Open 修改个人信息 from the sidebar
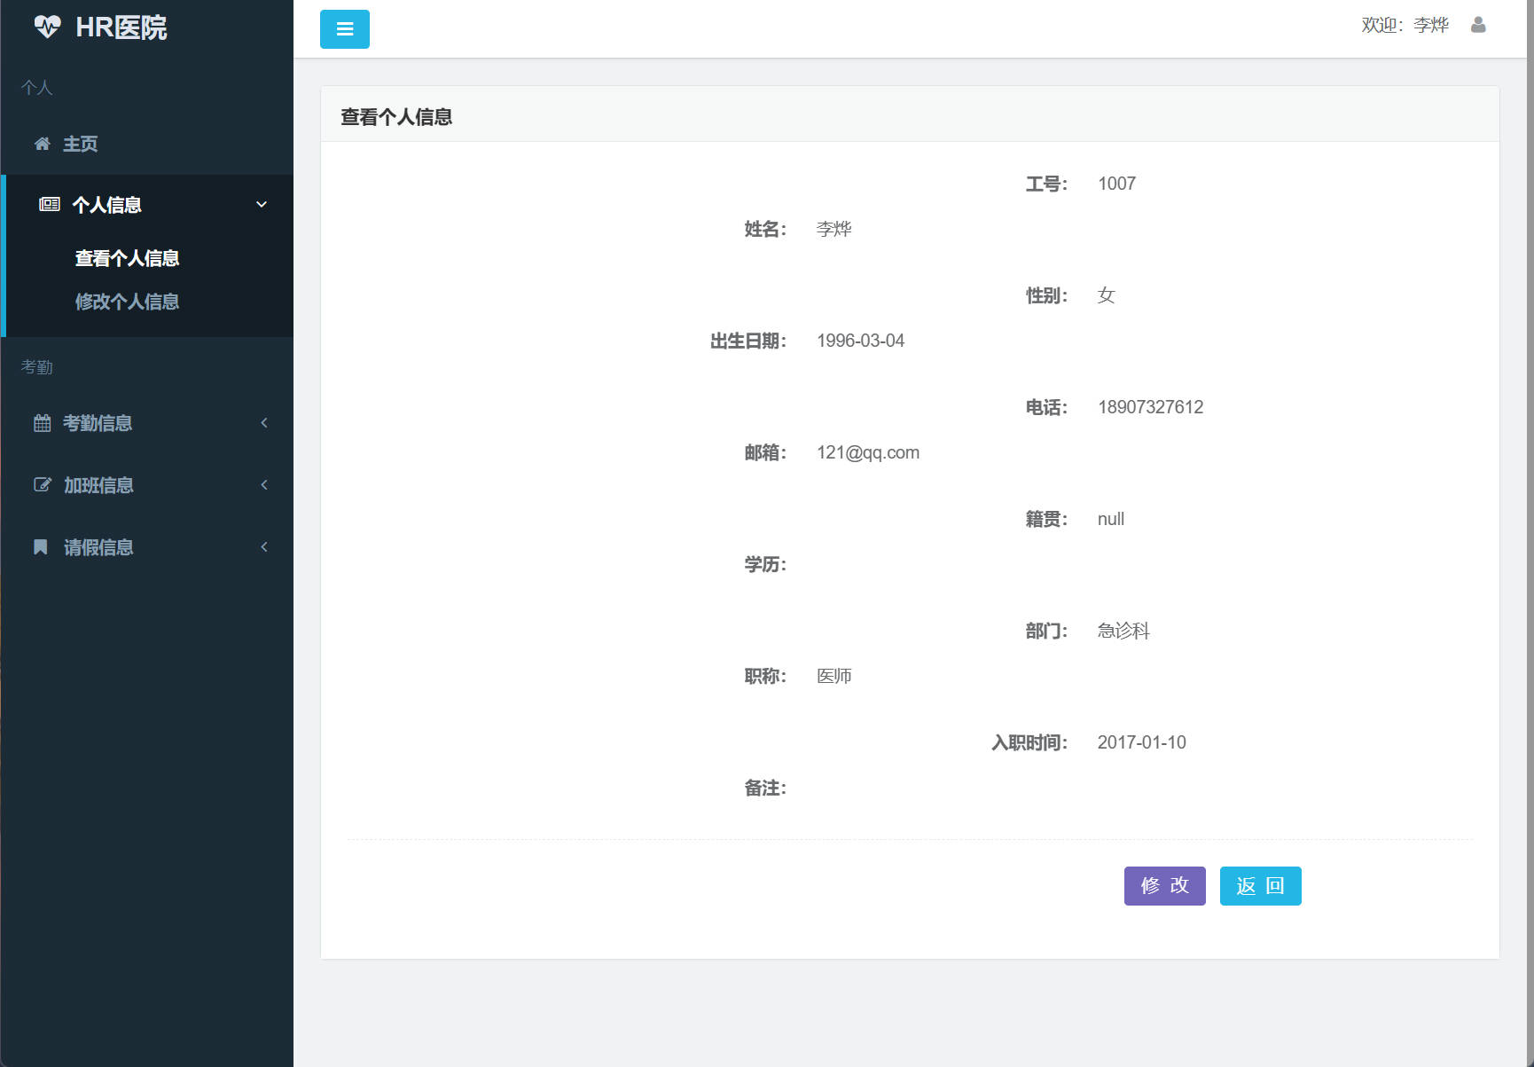The height and width of the screenshot is (1067, 1534). (x=127, y=302)
